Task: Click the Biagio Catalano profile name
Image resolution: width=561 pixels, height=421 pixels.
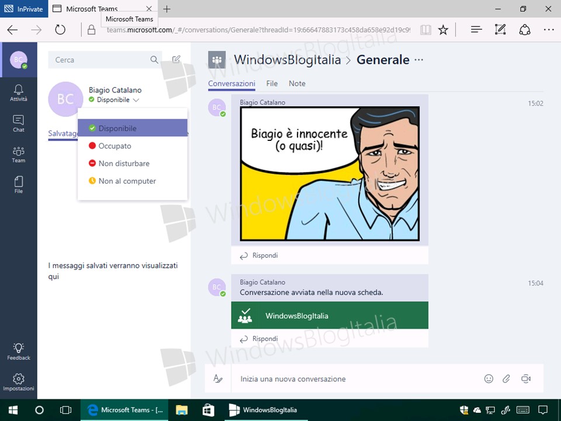Action: 115,90
